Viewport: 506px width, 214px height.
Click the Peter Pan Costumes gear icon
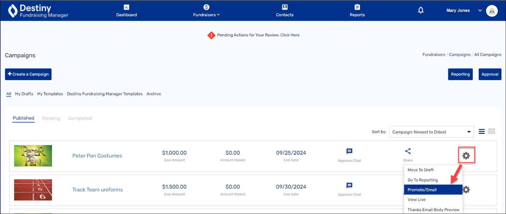[x=466, y=155]
